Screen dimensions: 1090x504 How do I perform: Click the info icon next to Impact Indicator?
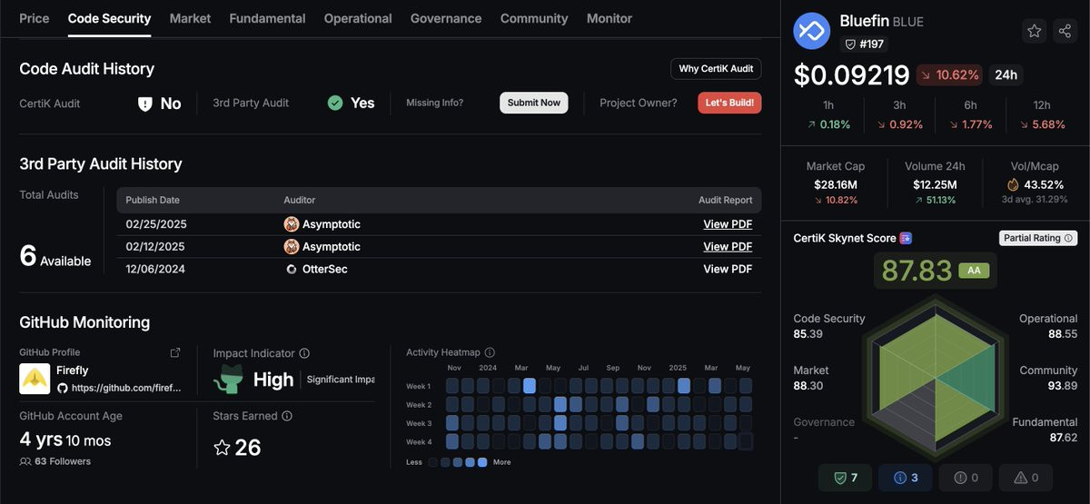[304, 353]
